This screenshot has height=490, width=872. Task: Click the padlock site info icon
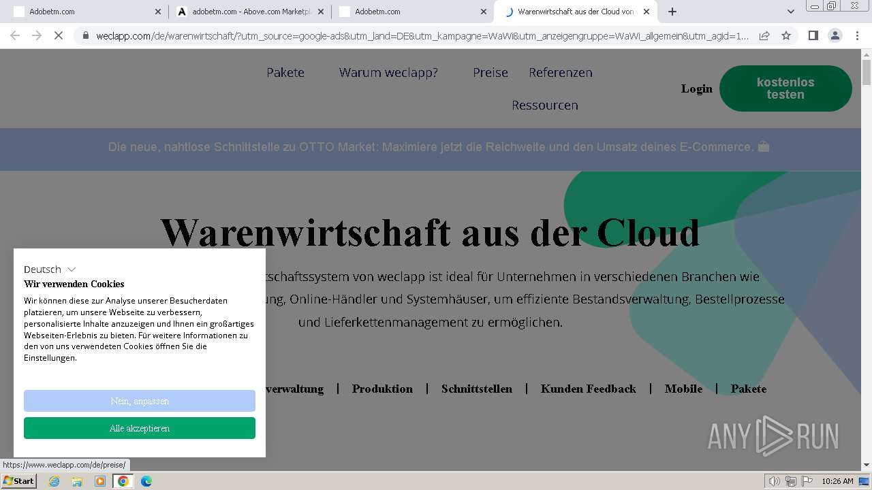tap(85, 35)
